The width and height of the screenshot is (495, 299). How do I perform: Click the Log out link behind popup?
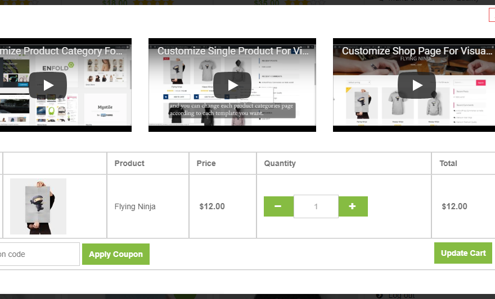click(x=402, y=296)
